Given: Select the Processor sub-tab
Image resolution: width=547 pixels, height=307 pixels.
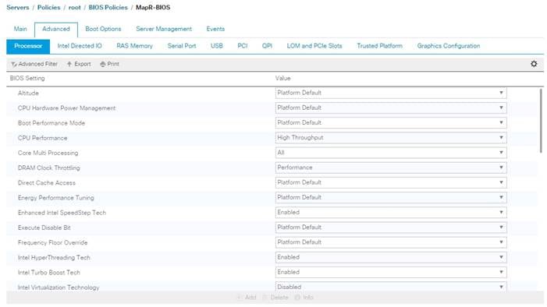Looking at the screenshot, I should coord(28,46).
